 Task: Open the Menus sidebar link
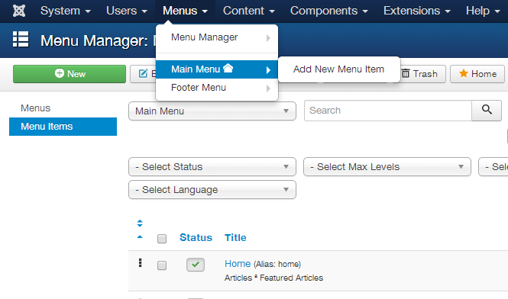click(x=36, y=108)
